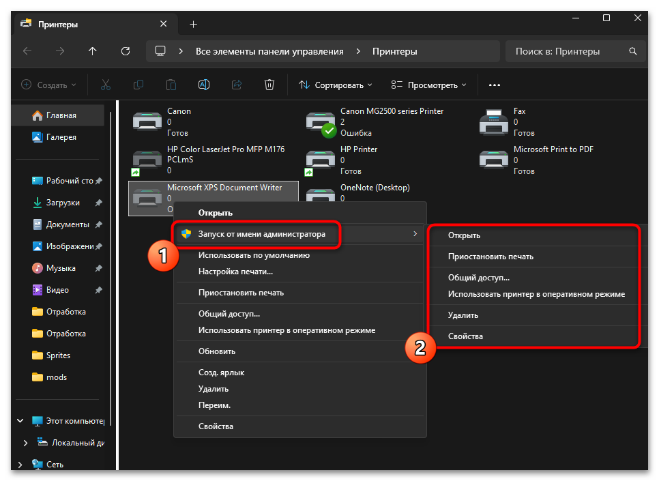Choose Обновить in context menu
659x481 pixels.
point(300,351)
